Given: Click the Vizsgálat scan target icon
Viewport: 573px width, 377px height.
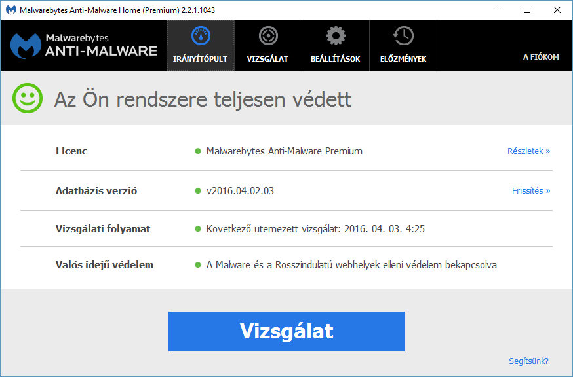Looking at the screenshot, I should 268,36.
